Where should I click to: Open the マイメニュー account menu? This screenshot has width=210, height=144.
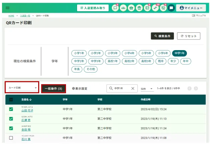click(x=191, y=8)
